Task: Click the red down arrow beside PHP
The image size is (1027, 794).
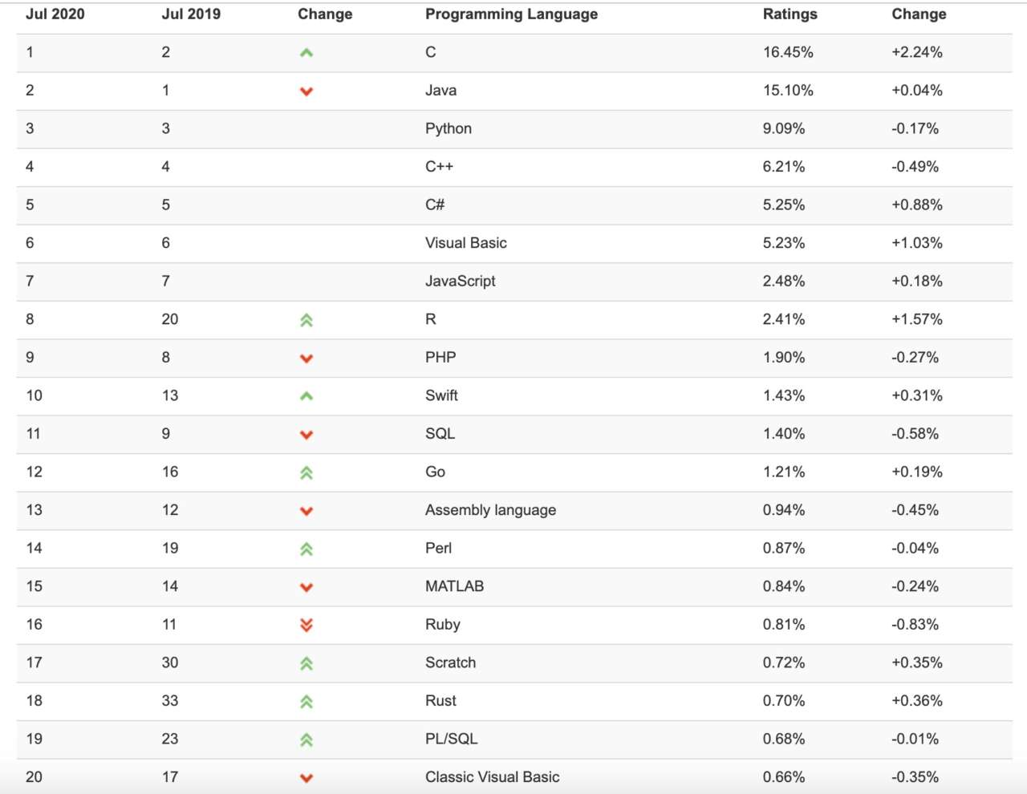Action: point(306,359)
